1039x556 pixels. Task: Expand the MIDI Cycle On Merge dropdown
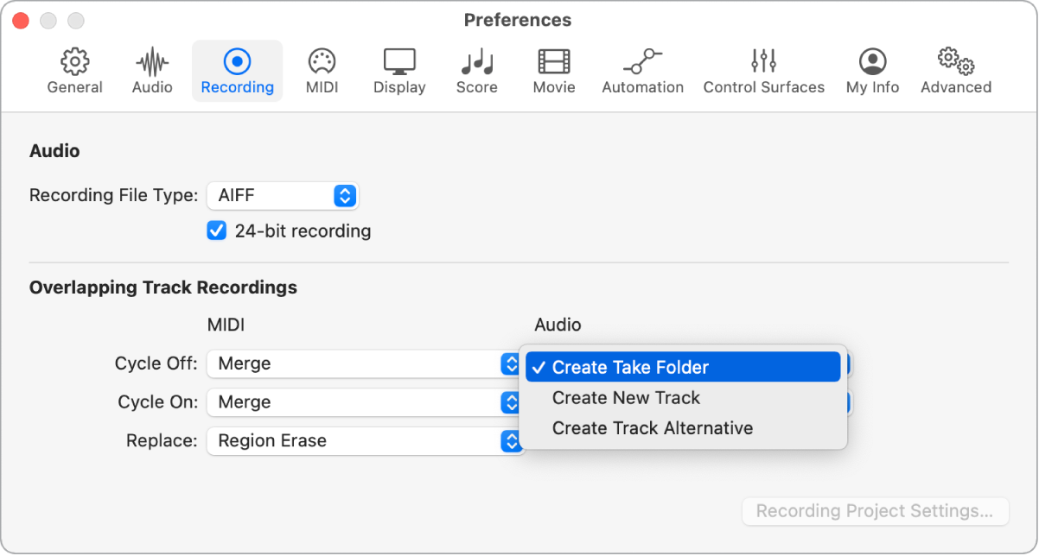[363, 402]
